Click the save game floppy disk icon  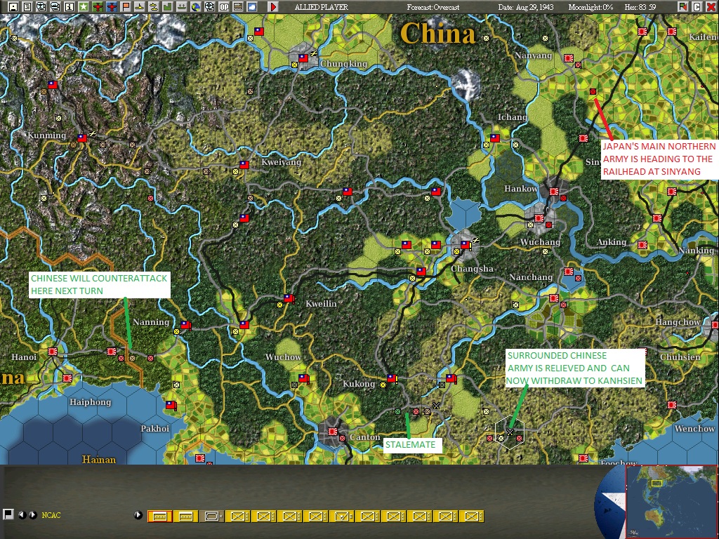(x=13, y=6)
